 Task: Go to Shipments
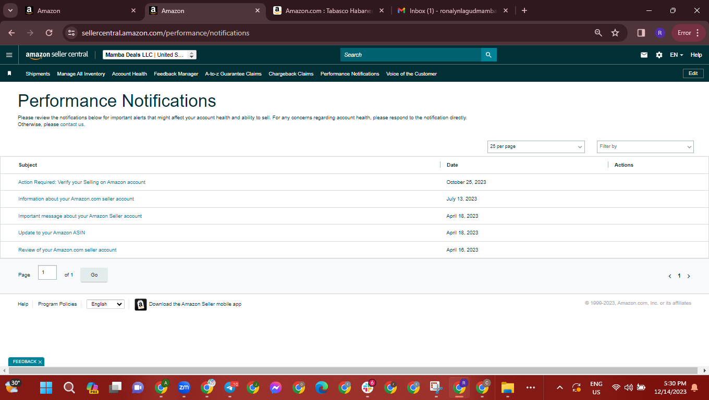38,74
